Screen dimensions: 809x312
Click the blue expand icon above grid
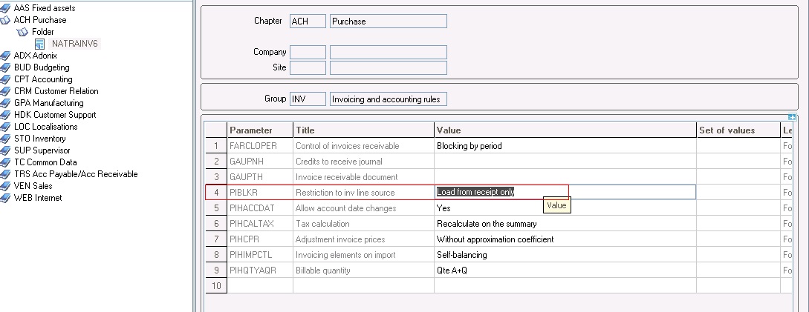tap(793, 117)
